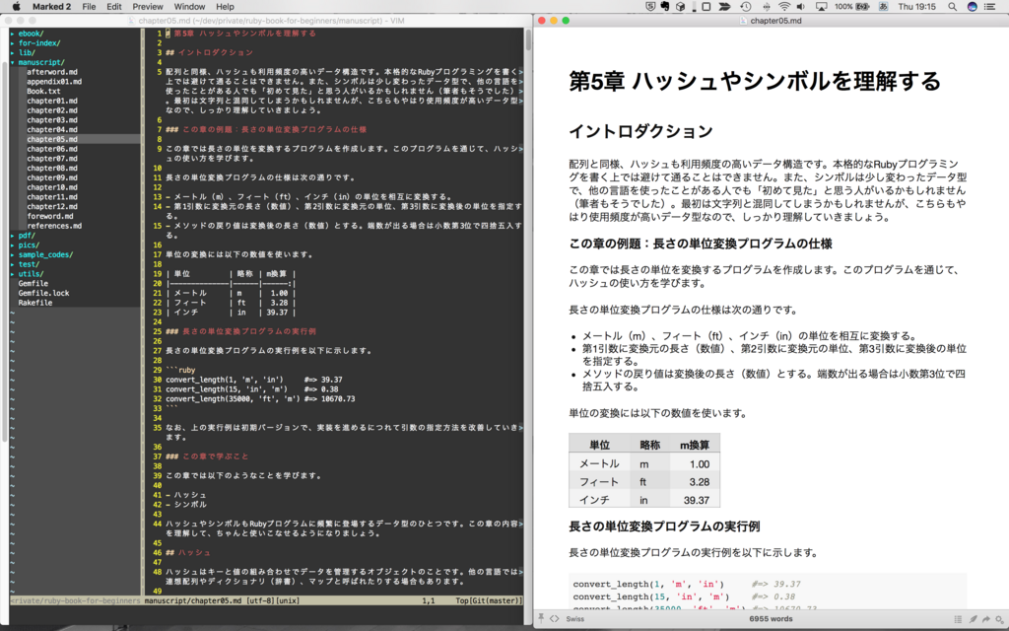Click the Siri icon in menu bar
This screenshot has height=631, width=1009.
(972, 7)
